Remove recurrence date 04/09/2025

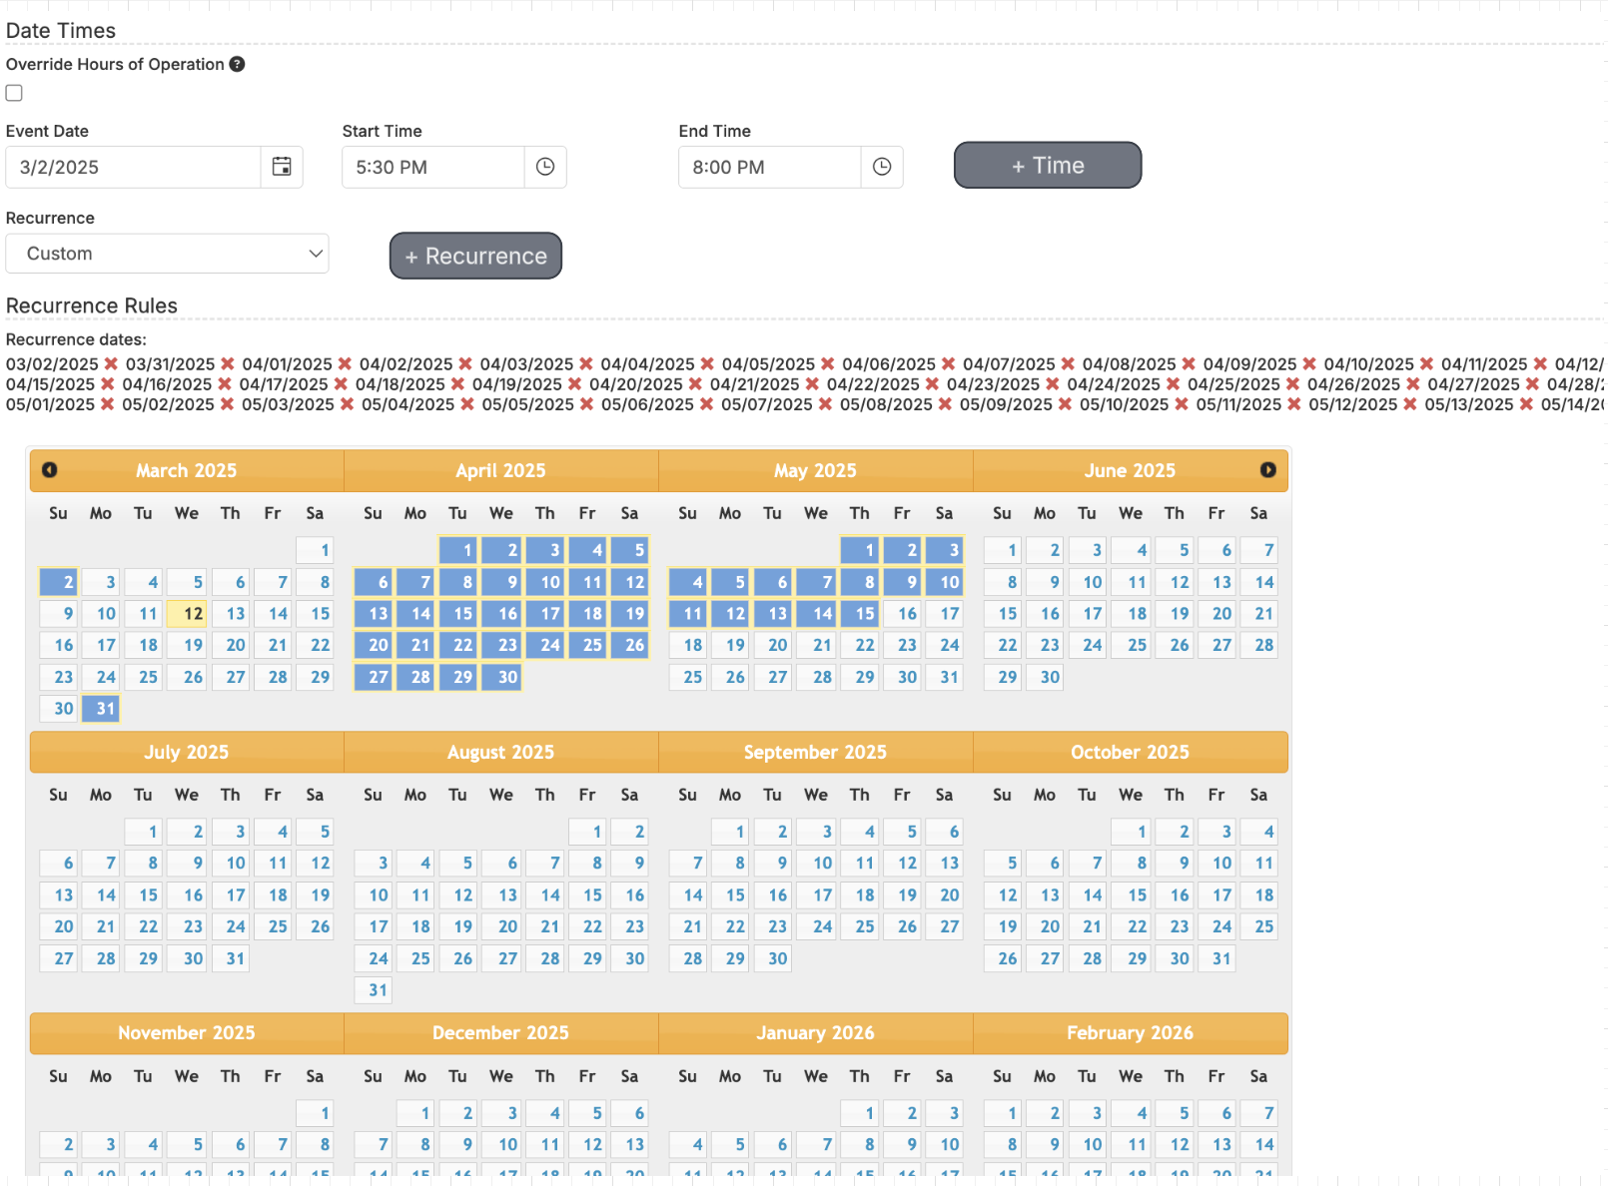point(1309,364)
